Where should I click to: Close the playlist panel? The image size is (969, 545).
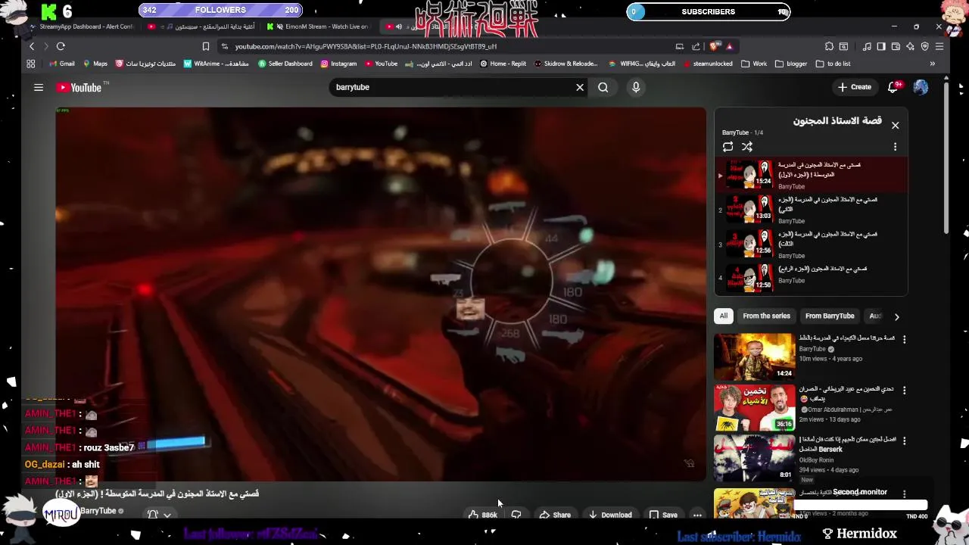(x=895, y=126)
